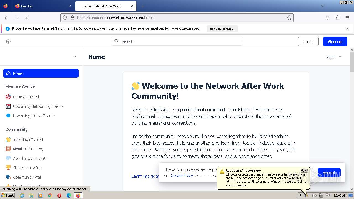
Task: Click the speech bubble Ask Community icon
Action: [x=8, y=158]
